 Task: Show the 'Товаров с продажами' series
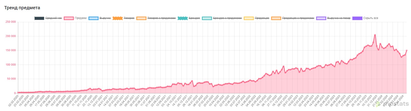[x=161, y=18]
